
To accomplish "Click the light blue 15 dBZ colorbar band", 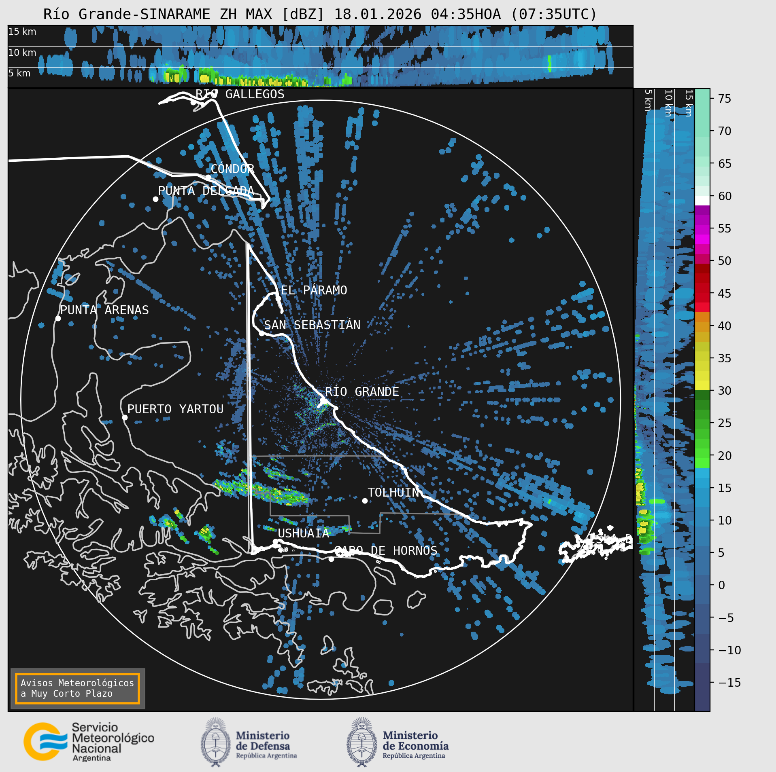I will [702, 483].
